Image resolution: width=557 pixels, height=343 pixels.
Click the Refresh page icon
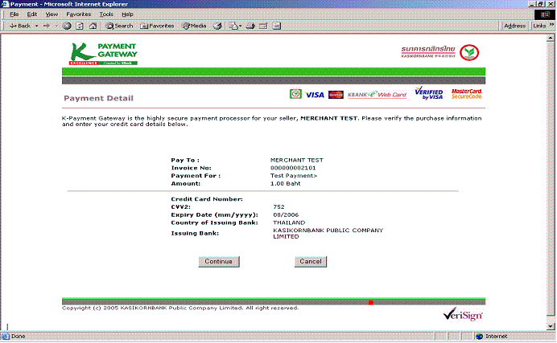click(x=80, y=26)
